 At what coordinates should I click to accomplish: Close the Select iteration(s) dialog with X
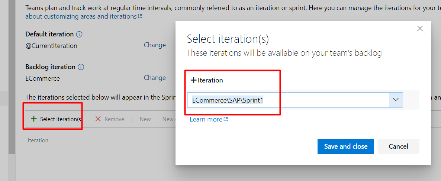pos(420,28)
